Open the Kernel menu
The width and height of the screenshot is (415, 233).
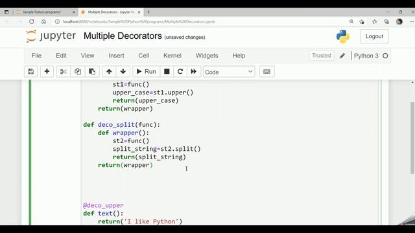tap(172, 56)
